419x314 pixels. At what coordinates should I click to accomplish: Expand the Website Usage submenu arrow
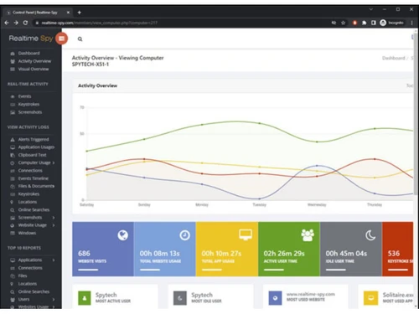(x=54, y=225)
